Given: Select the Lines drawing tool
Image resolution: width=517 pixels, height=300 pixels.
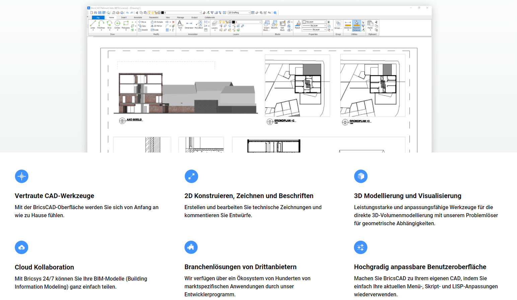Looking at the screenshot, I should click(93, 25).
